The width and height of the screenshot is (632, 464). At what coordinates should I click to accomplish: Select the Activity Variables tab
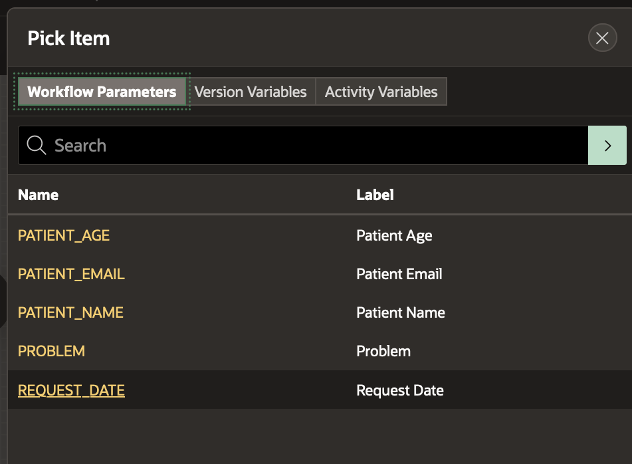pyautogui.click(x=381, y=92)
